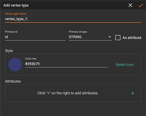Expand the Primary id type dropdown arrow
The image size is (146, 116).
click(110, 37)
